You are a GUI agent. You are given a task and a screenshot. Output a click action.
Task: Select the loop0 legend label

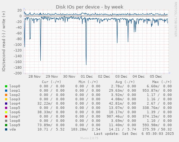pyautogui.click(x=15, y=86)
